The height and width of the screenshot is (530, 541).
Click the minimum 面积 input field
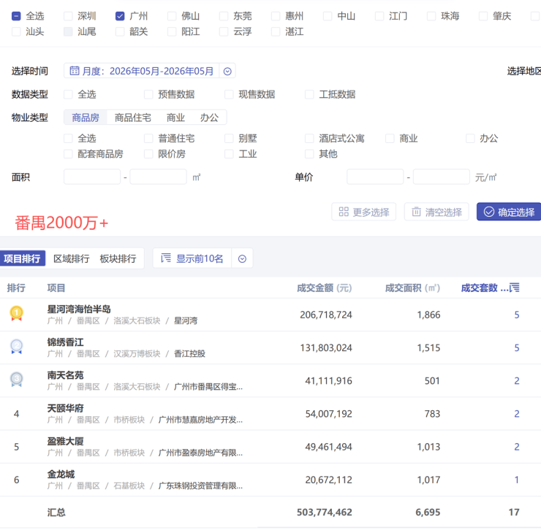92,177
